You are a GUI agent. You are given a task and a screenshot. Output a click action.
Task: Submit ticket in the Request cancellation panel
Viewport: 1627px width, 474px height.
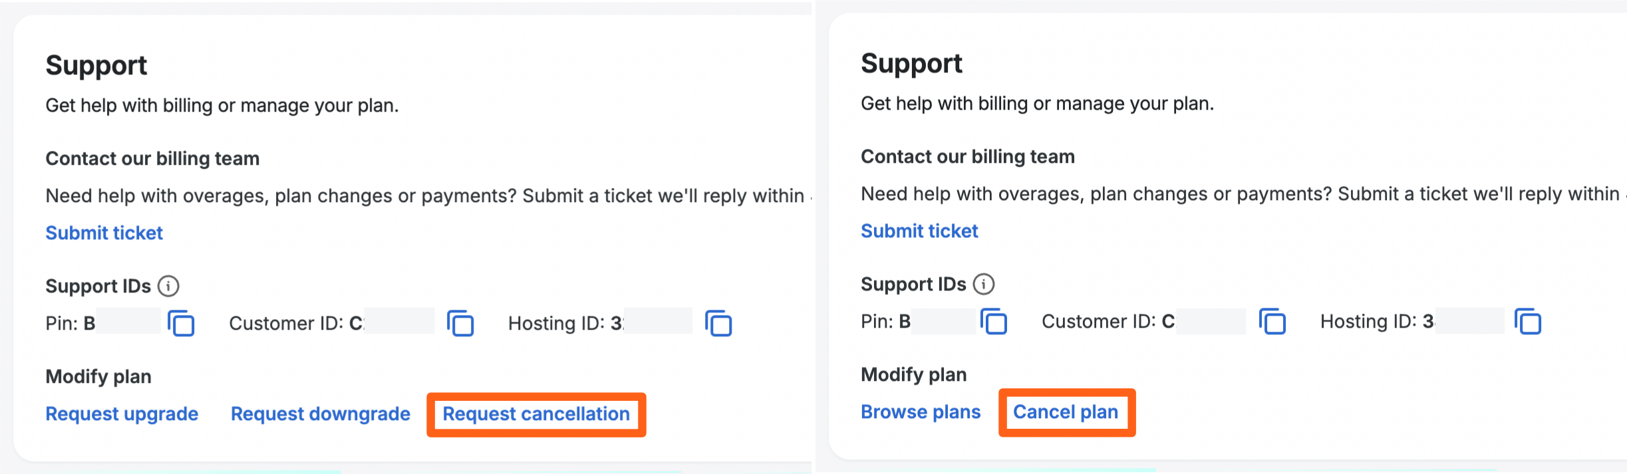(104, 233)
